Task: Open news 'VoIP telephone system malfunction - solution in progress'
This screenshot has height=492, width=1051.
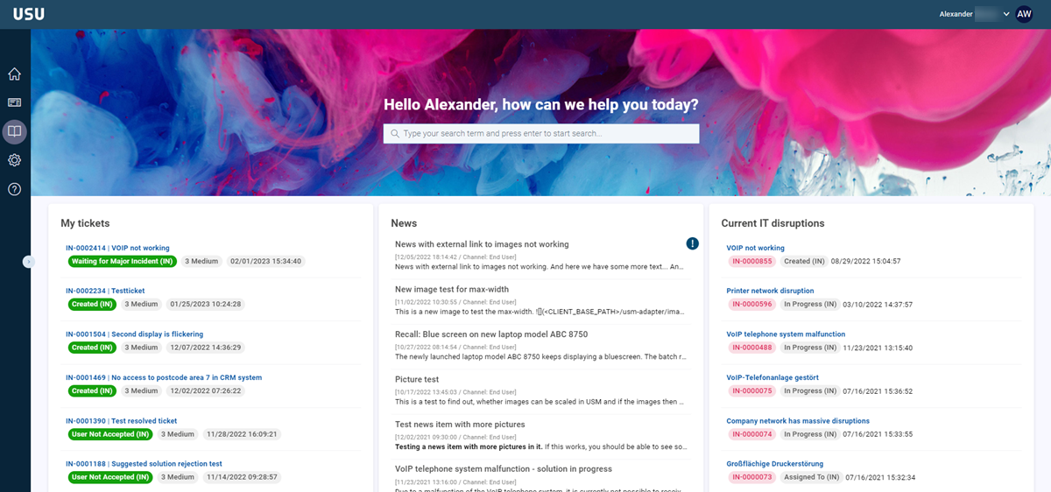Action: (x=504, y=468)
